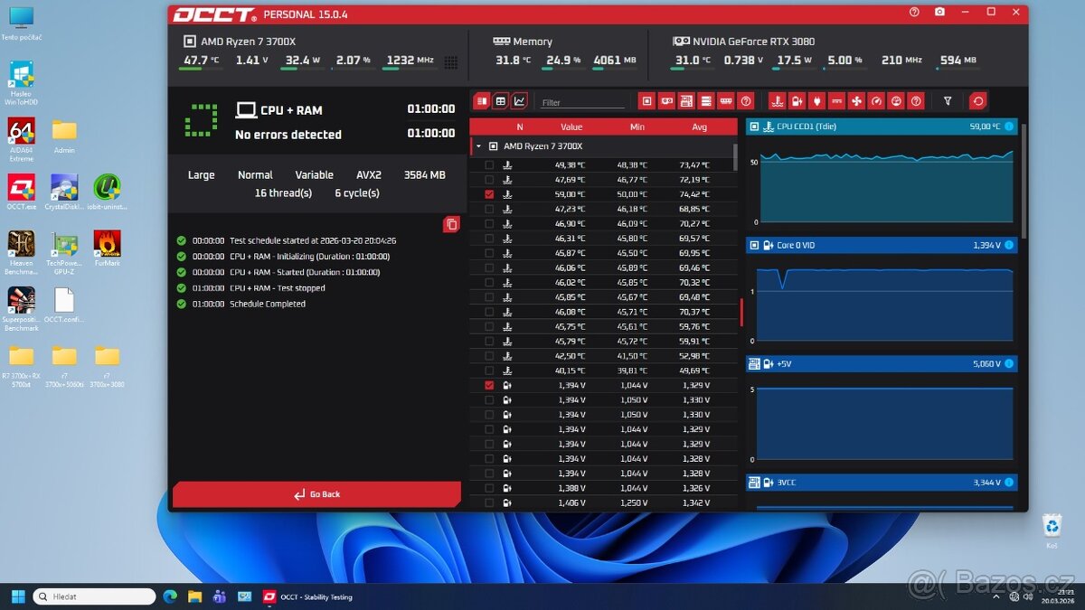Copy the test log using the copy icon
1085x610 pixels.
click(x=451, y=223)
